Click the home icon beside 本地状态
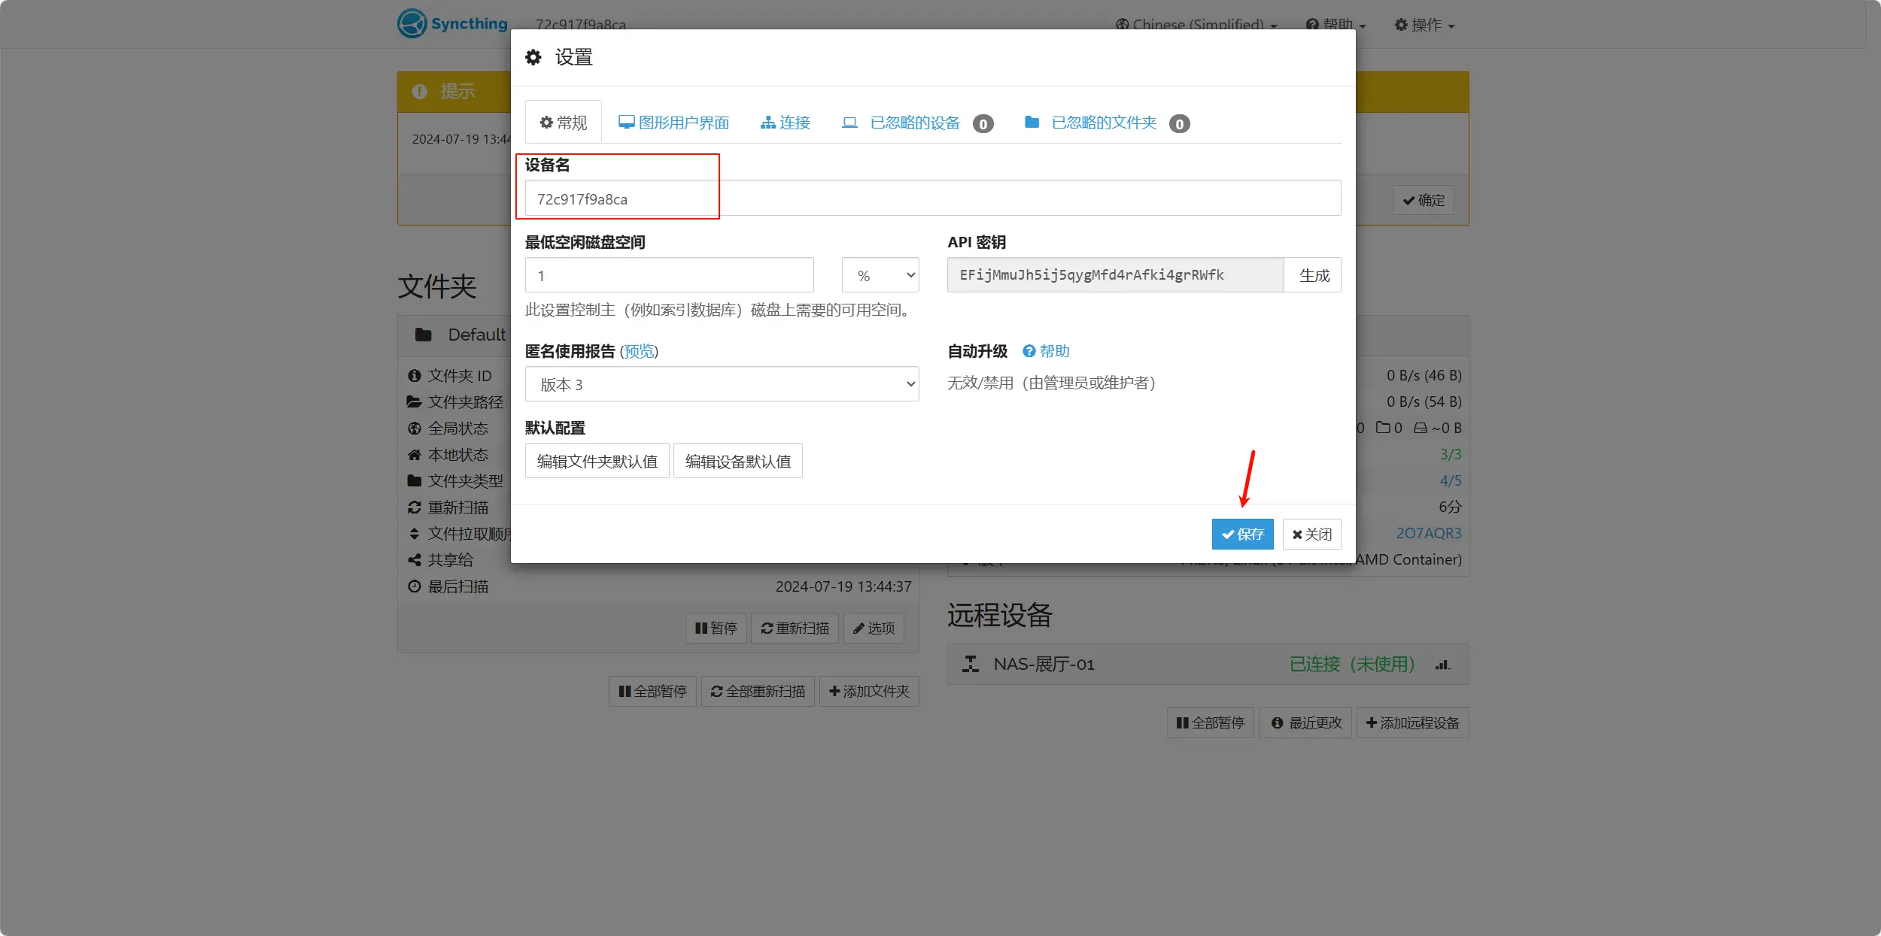This screenshot has width=1881, height=936. pos(414,455)
